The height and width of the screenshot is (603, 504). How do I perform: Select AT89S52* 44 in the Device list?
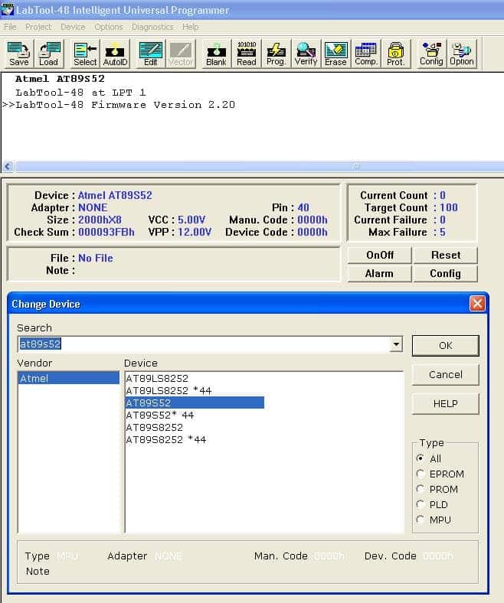160,416
